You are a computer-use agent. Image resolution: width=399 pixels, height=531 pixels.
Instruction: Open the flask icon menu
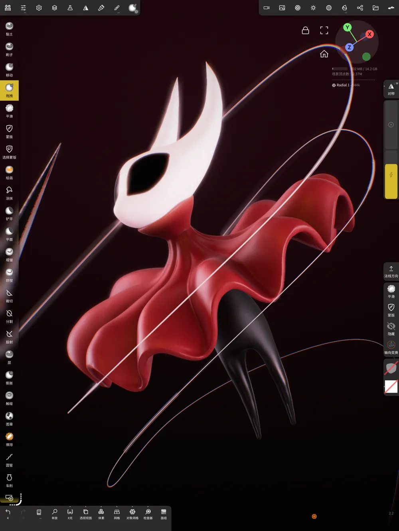[70, 8]
